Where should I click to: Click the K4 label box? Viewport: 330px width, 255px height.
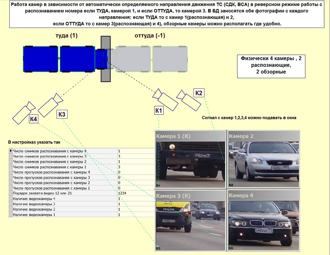pyautogui.click(x=34, y=119)
